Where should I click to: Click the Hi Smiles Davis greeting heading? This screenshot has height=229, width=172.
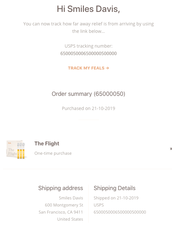click(88, 9)
